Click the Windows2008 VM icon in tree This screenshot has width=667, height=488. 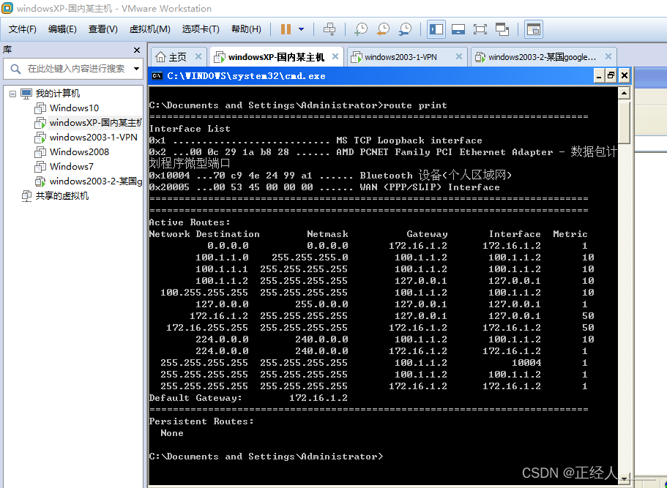click(x=40, y=151)
